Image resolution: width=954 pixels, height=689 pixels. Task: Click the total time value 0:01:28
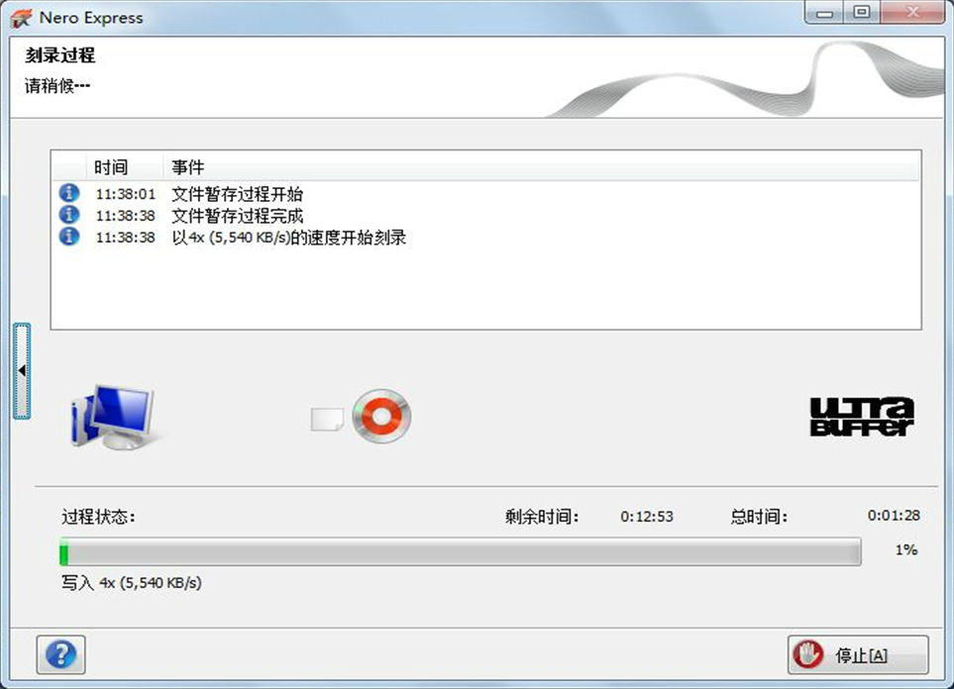coord(894,516)
